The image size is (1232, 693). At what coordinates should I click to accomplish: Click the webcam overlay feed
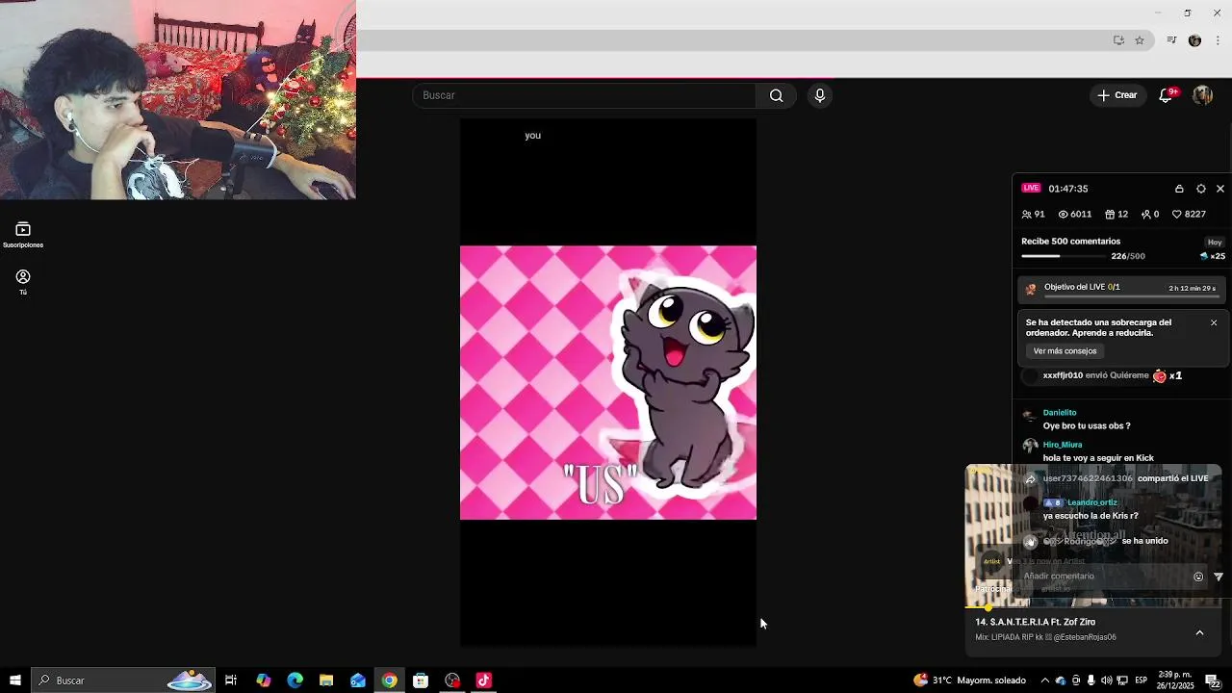click(178, 100)
